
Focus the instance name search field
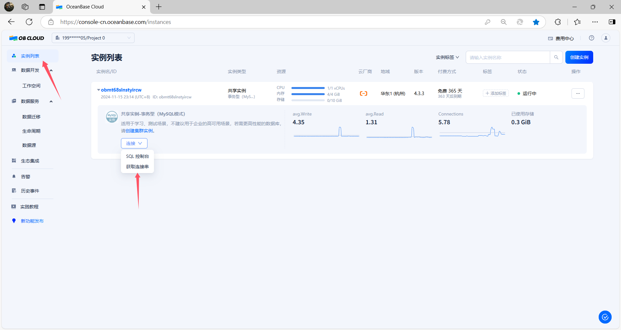point(508,57)
